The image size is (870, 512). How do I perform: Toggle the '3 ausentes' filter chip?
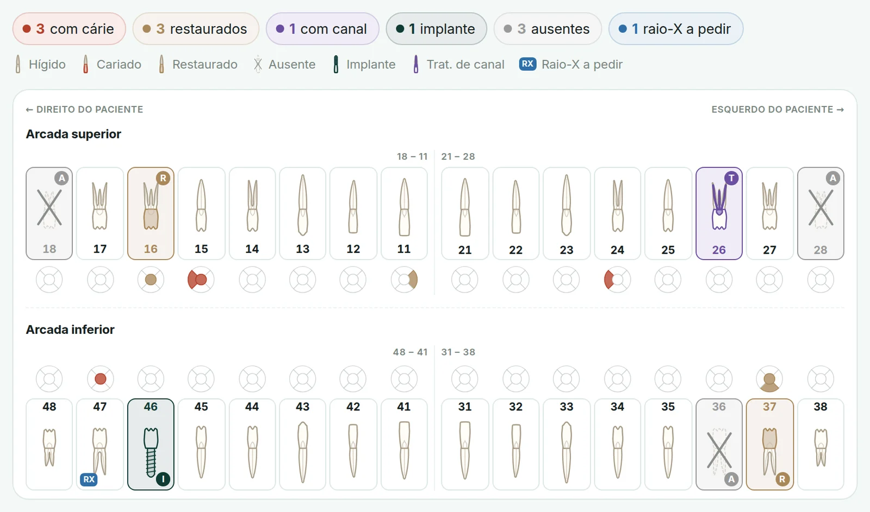[548, 29]
